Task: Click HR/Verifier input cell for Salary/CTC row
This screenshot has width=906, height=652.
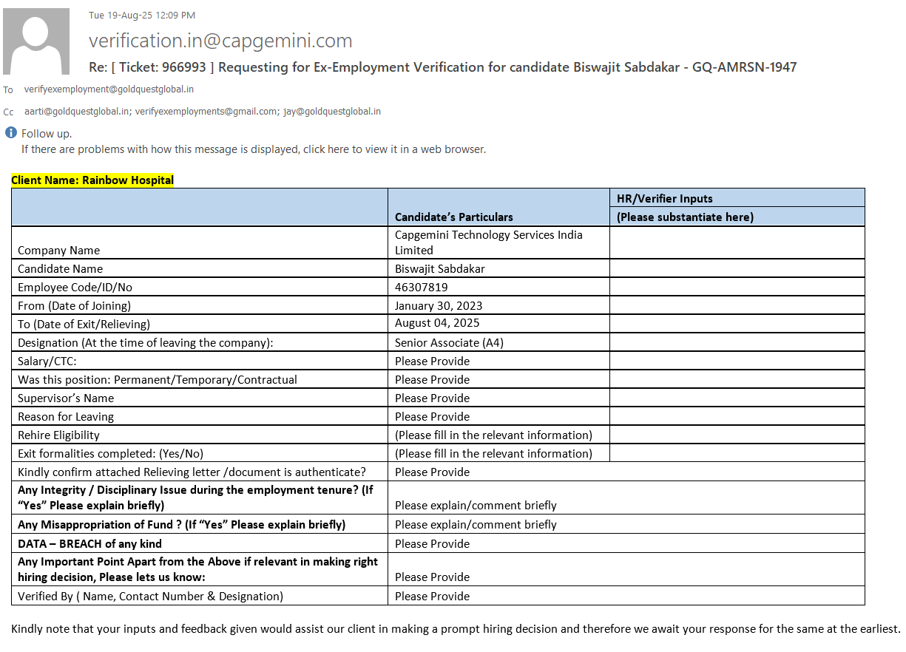Action: pos(737,361)
